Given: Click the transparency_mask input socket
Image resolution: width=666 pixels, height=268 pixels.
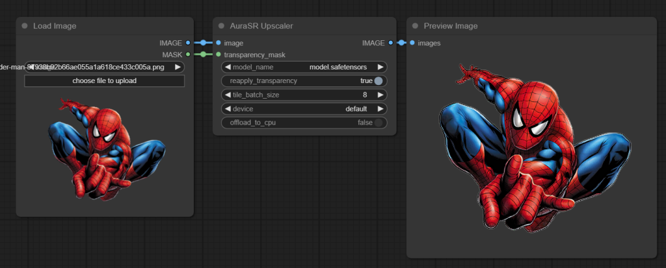Looking at the screenshot, I should coord(219,55).
